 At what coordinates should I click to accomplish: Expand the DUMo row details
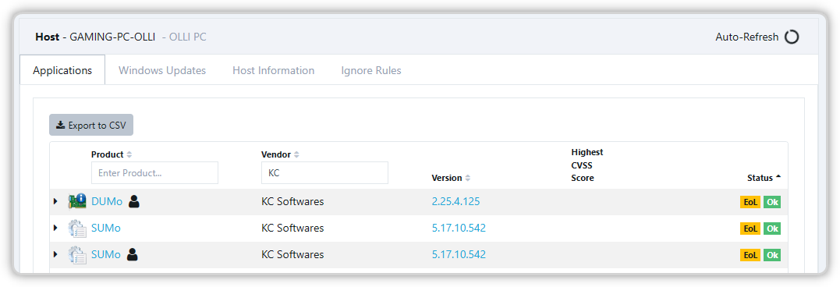point(55,202)
